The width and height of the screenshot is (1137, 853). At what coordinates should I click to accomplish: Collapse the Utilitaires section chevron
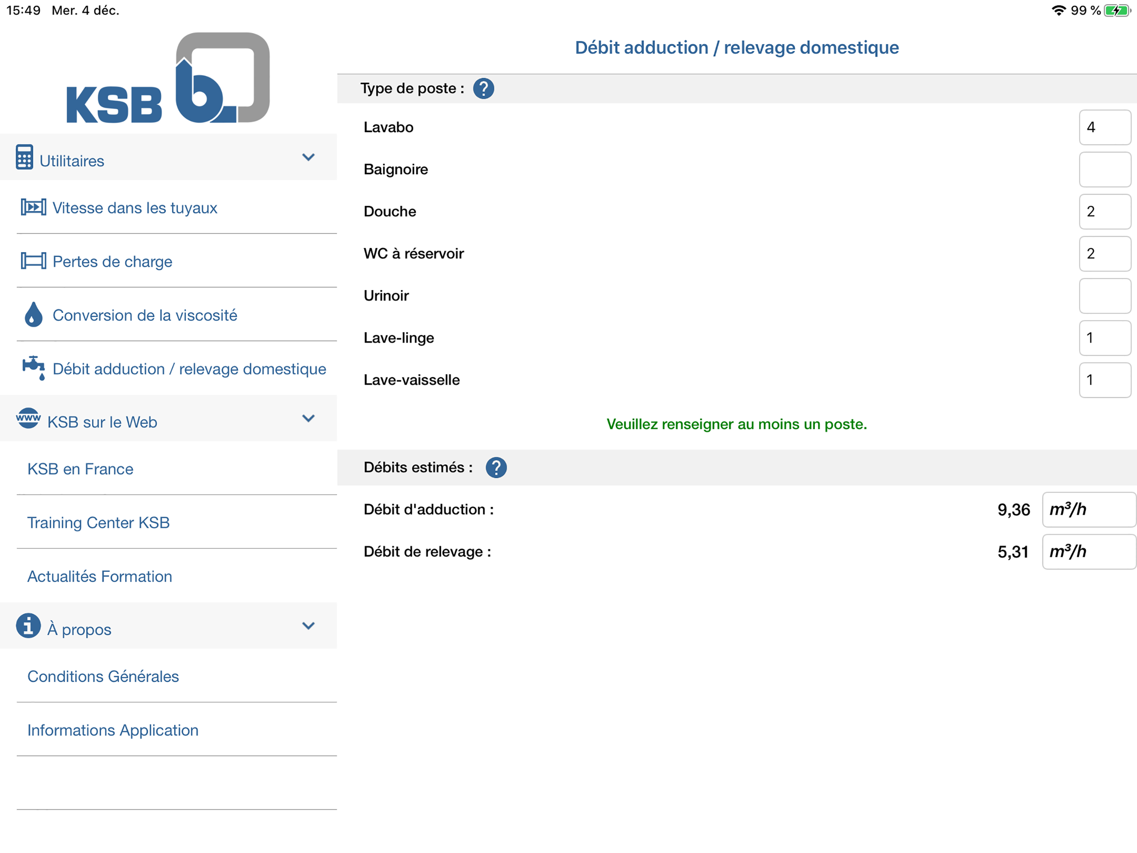click(308, 157)
